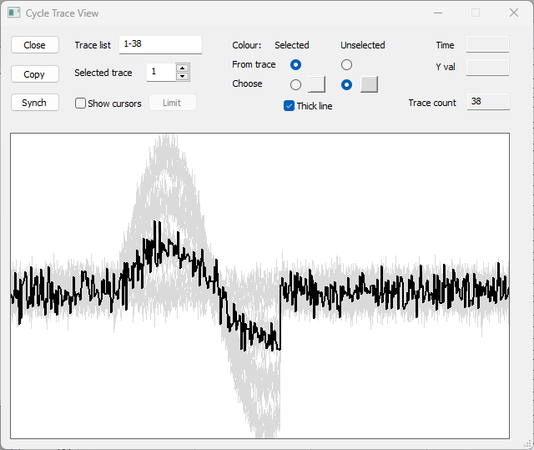Click the Colour: label
This screenshot has height=450, width=534.
247,45
